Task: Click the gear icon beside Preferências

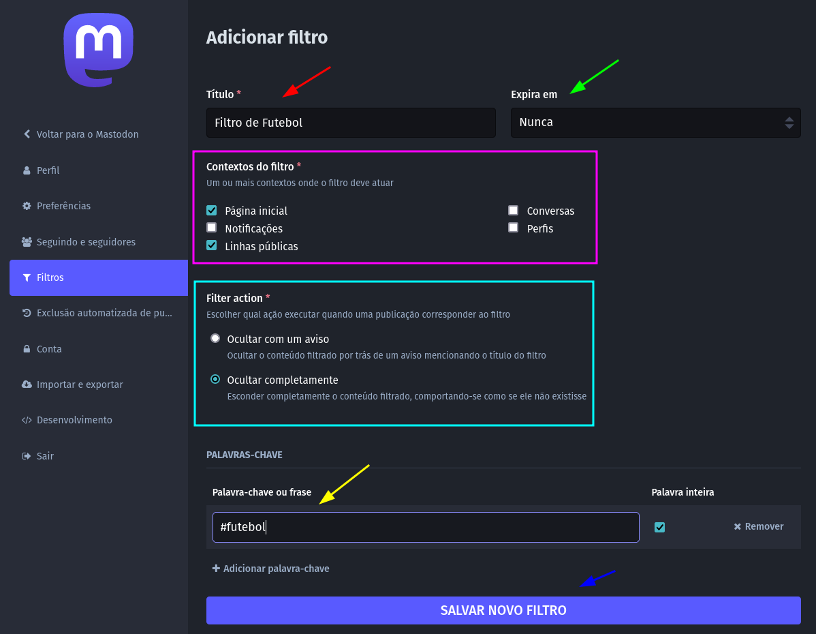Action: pyautogui.click(x=27, y=206)
